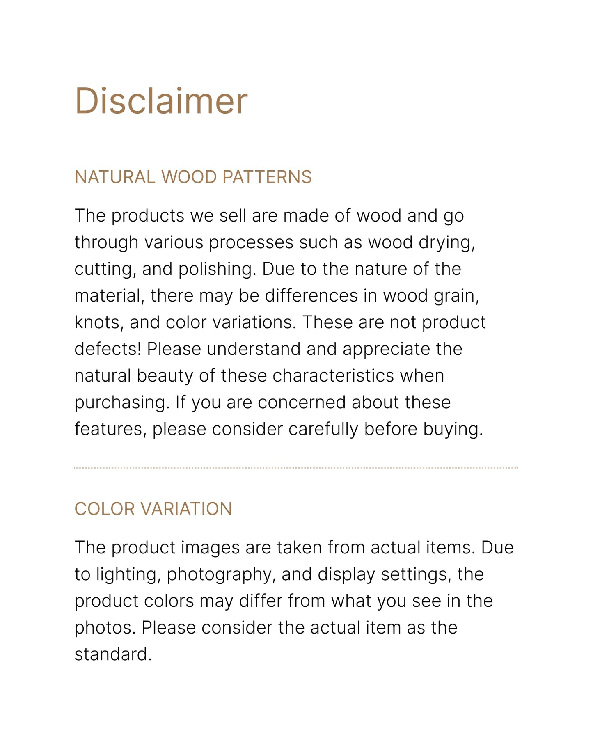The height and width of the screenshot is (741, 593).
Task: Click the line 'to lighting, photography, and display'
Action: pos(279,575)
